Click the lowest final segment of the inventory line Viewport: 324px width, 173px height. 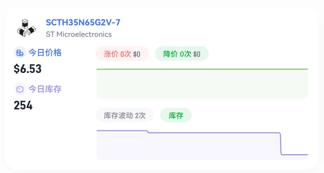click(295, 155)
